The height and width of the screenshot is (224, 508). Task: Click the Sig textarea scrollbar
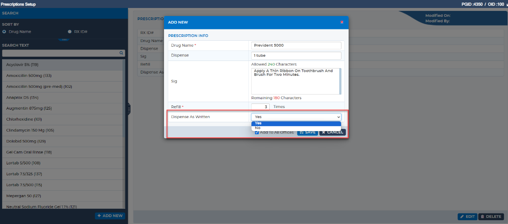[x=340, y=81]
